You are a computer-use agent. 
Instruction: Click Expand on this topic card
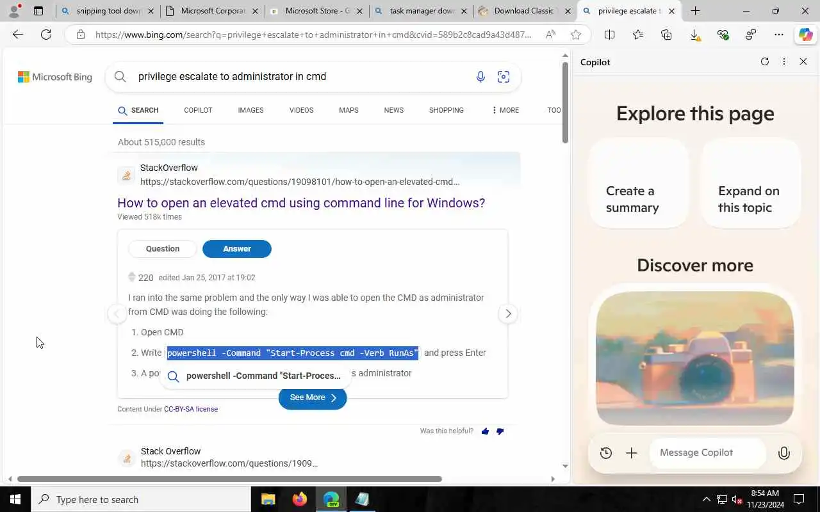click(751, 182)
